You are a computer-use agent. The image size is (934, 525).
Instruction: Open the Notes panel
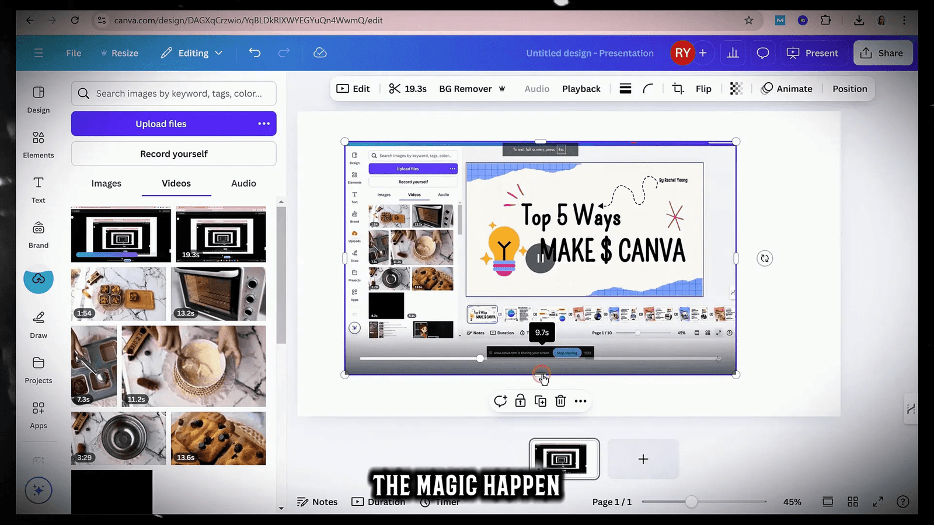317,502
